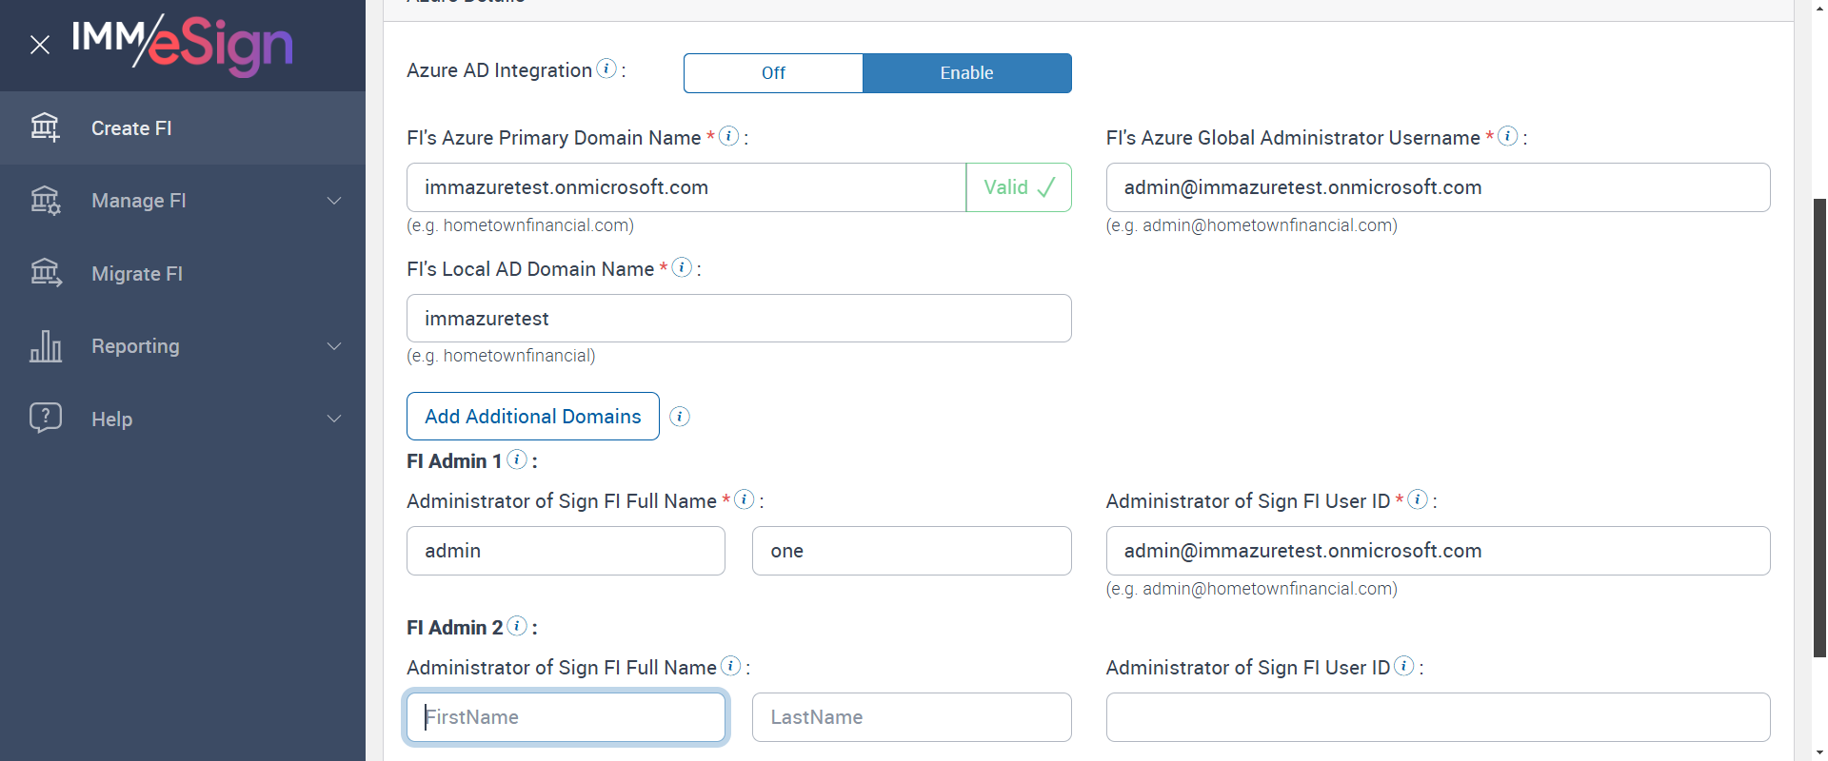Turn Azure AD Integration Off
This screenshot has width=1828, height=761.
pos(773,73)
